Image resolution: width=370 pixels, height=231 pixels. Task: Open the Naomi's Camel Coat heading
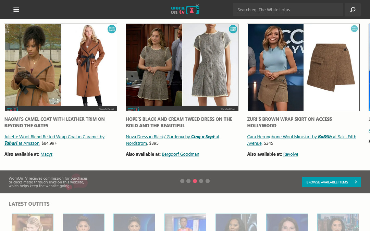[54, 122]
